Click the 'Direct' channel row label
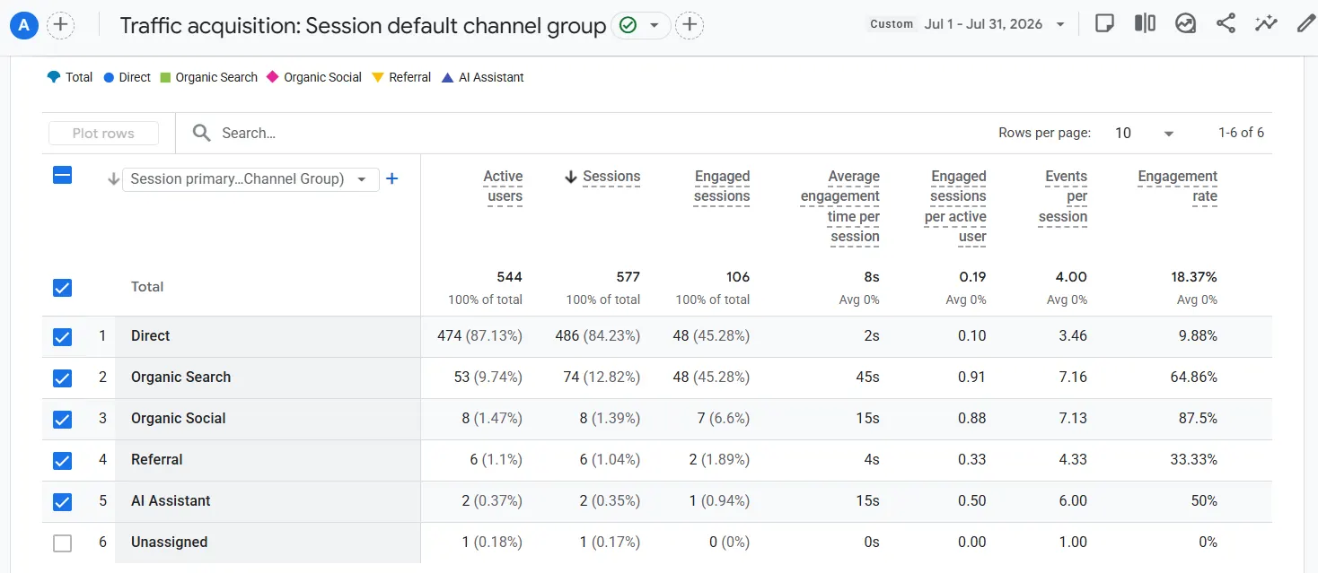The image size is (1318, 573). click(150, 335)
